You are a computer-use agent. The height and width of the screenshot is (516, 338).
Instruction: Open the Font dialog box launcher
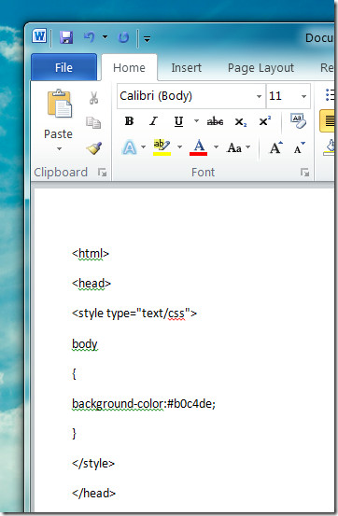pos(304,172)
